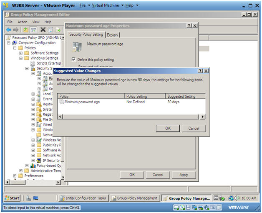Click the Up One Level folder icon
This screenshot has height=213, width=262.
pos(26,30)
